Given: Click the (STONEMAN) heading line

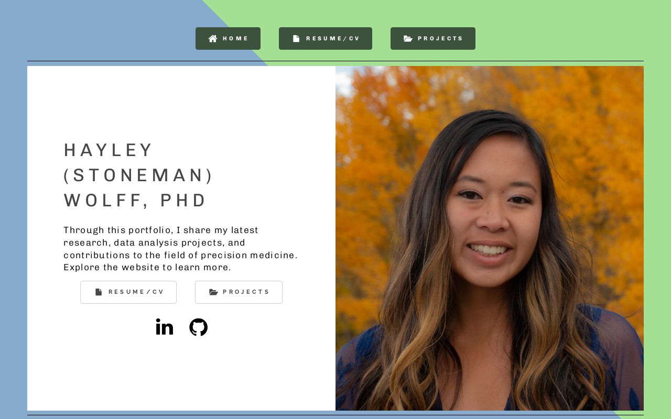Looking at the screenshot, I should 138,175.
